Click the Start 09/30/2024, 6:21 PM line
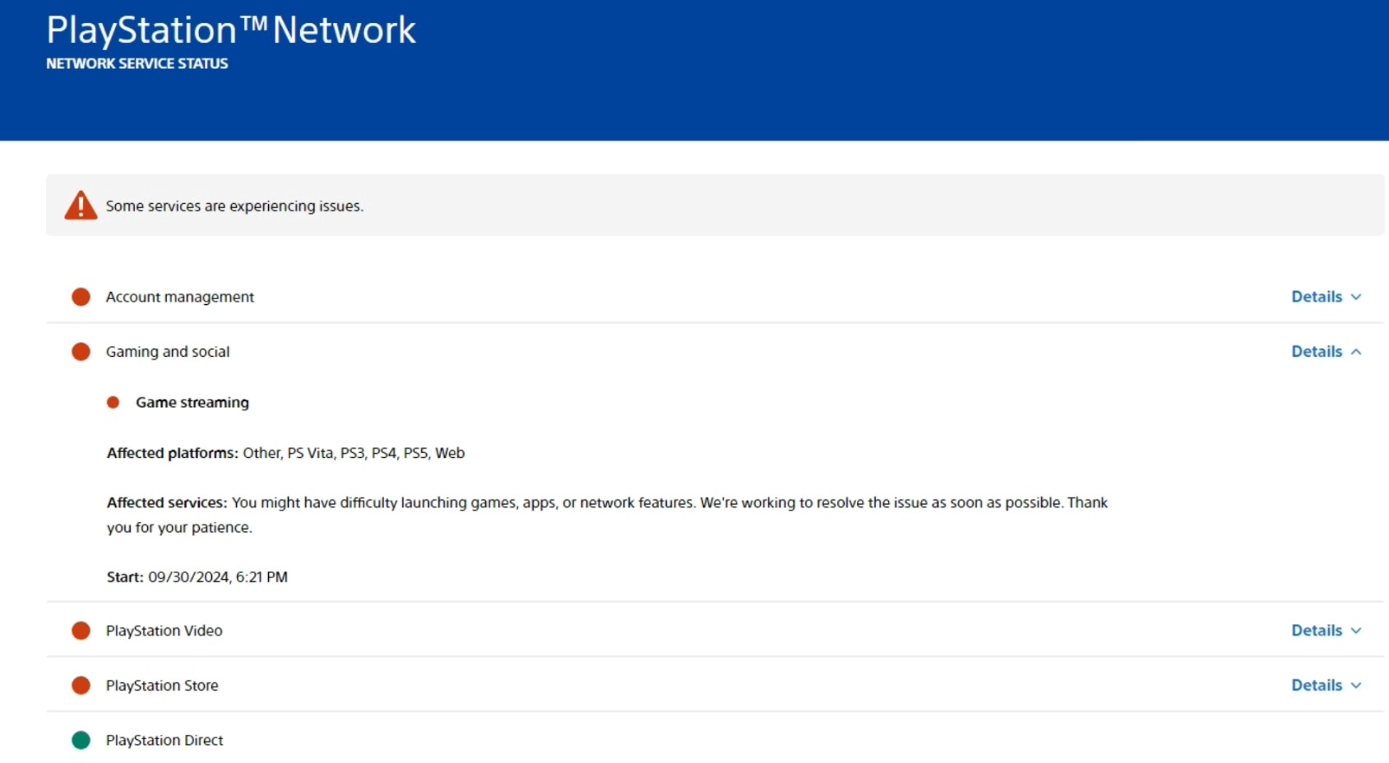The width and height of the screenshot is (1389, 763). 197,577
